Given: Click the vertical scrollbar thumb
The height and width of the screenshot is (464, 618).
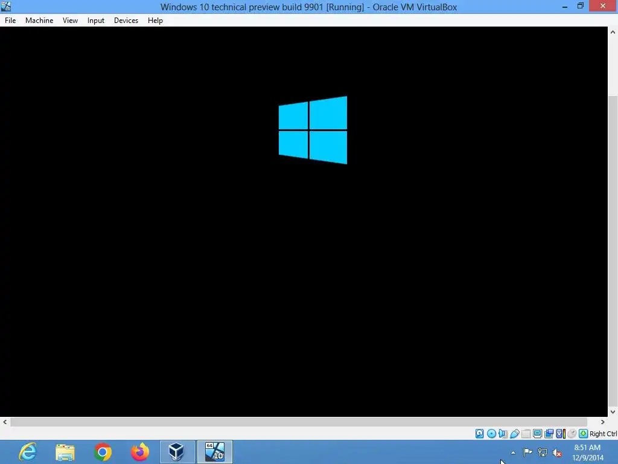Looking at the screenshot, I should 613,251.
